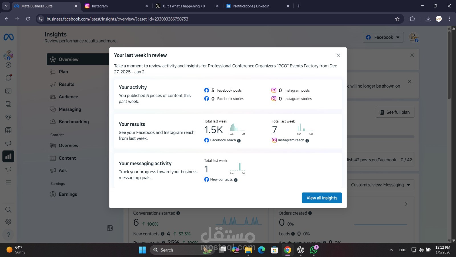Open the browser Extensions puzzle icon
456x257 pixels.
tap(412, 19)
